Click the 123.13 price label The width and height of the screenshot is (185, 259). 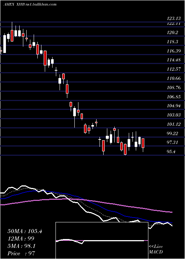[173, 18]
